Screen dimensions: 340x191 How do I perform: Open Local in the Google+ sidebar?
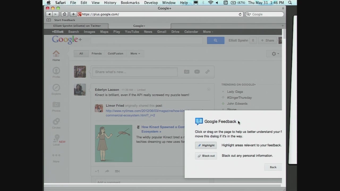click(56, 140)
